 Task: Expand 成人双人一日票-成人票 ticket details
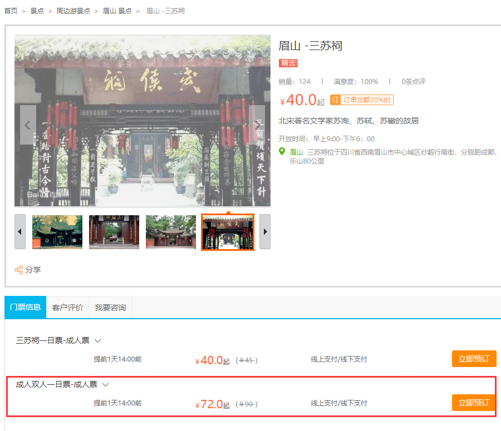pyautogui.click(x=105, y=384)
